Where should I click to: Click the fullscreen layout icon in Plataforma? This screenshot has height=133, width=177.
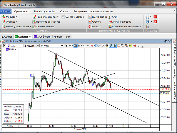148,17
